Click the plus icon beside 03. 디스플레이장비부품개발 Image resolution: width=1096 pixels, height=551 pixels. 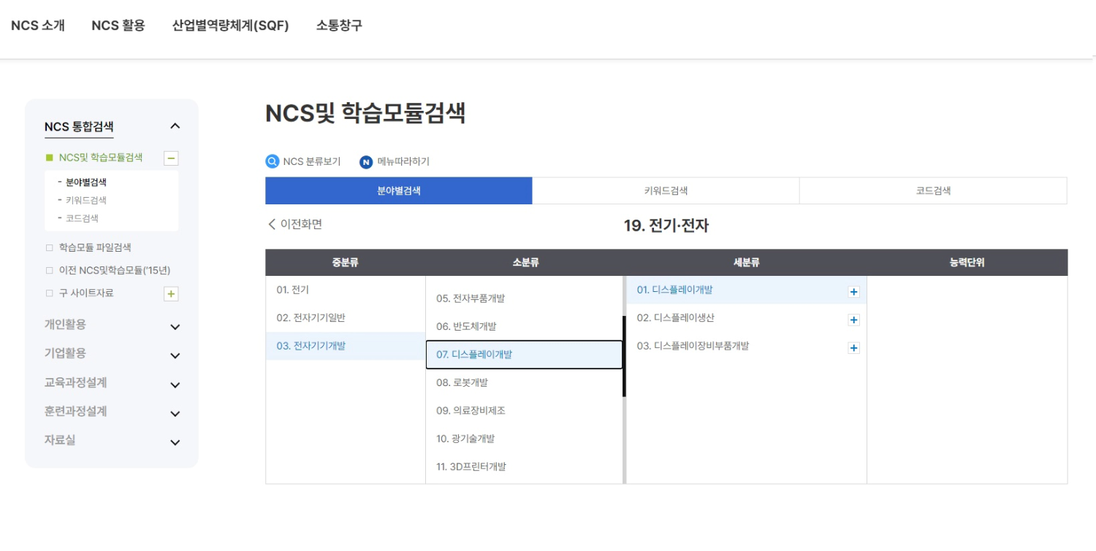pos(853,348)
